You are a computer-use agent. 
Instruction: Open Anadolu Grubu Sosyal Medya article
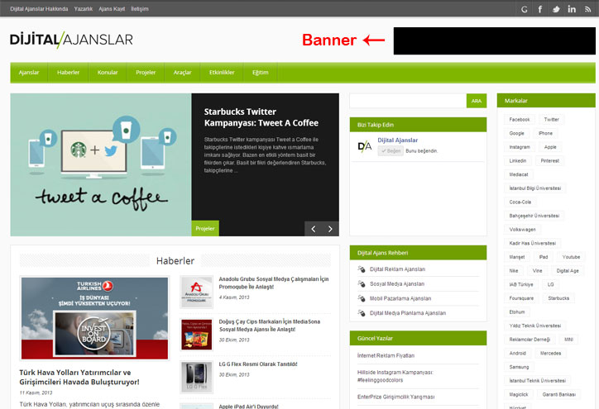pyautogui.click(x=274, y=283)
